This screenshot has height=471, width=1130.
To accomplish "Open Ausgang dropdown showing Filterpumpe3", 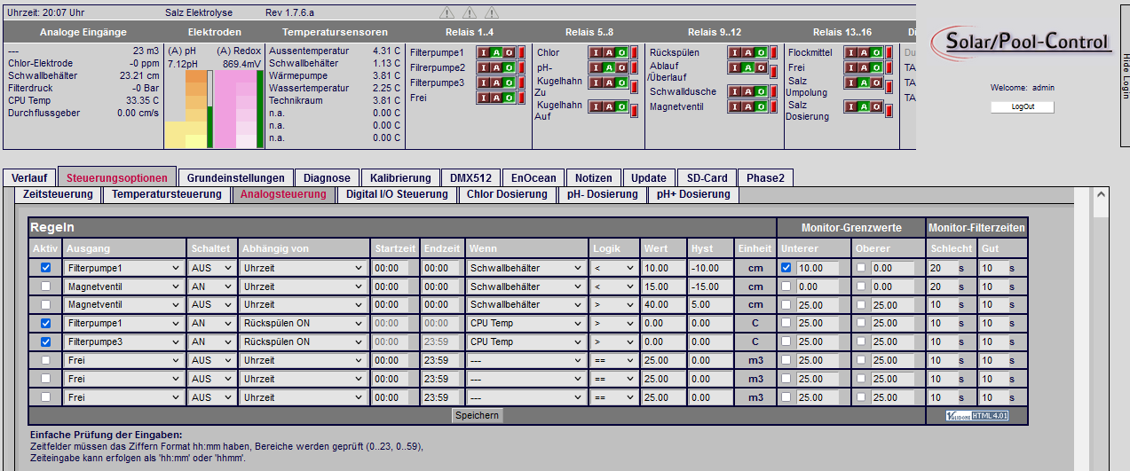I will tap(122, 341).
